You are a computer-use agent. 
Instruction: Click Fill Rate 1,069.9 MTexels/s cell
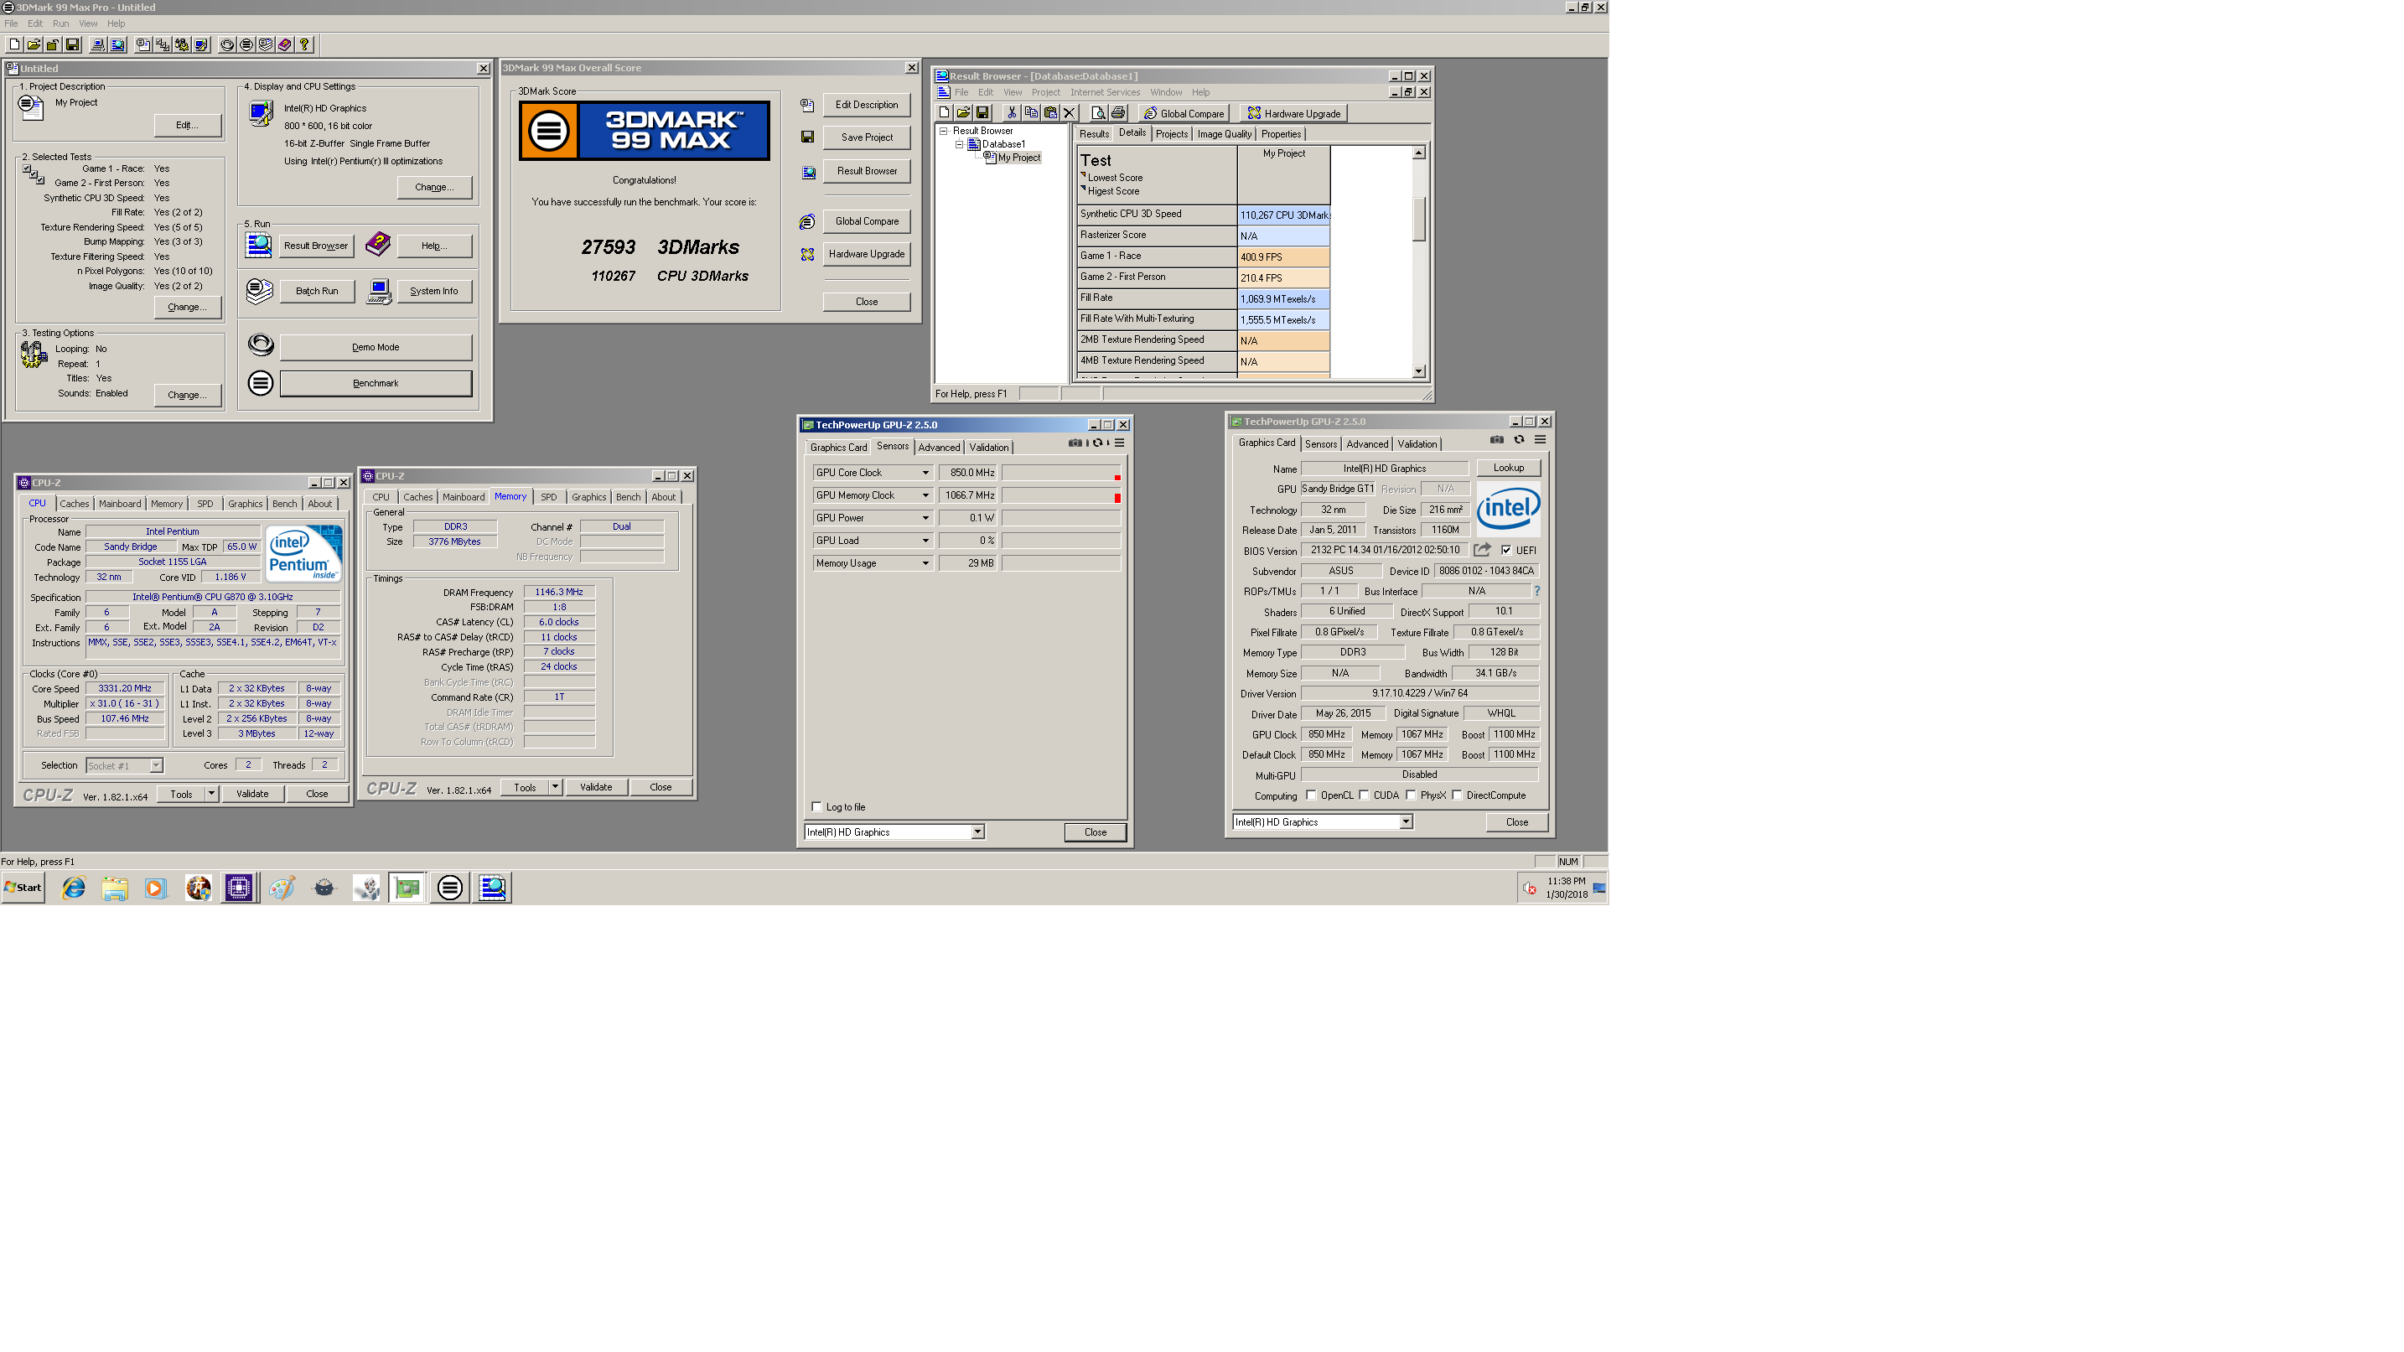point(1284,299)
